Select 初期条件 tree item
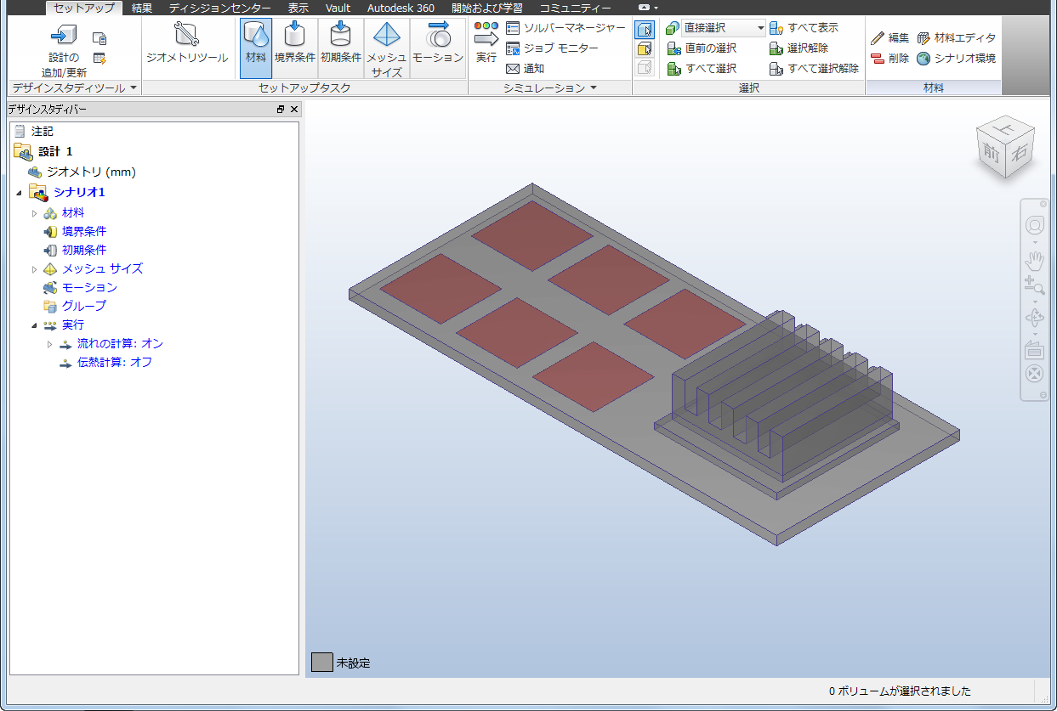This screenshot has width=1057, height=711. (x=75, y=250)
